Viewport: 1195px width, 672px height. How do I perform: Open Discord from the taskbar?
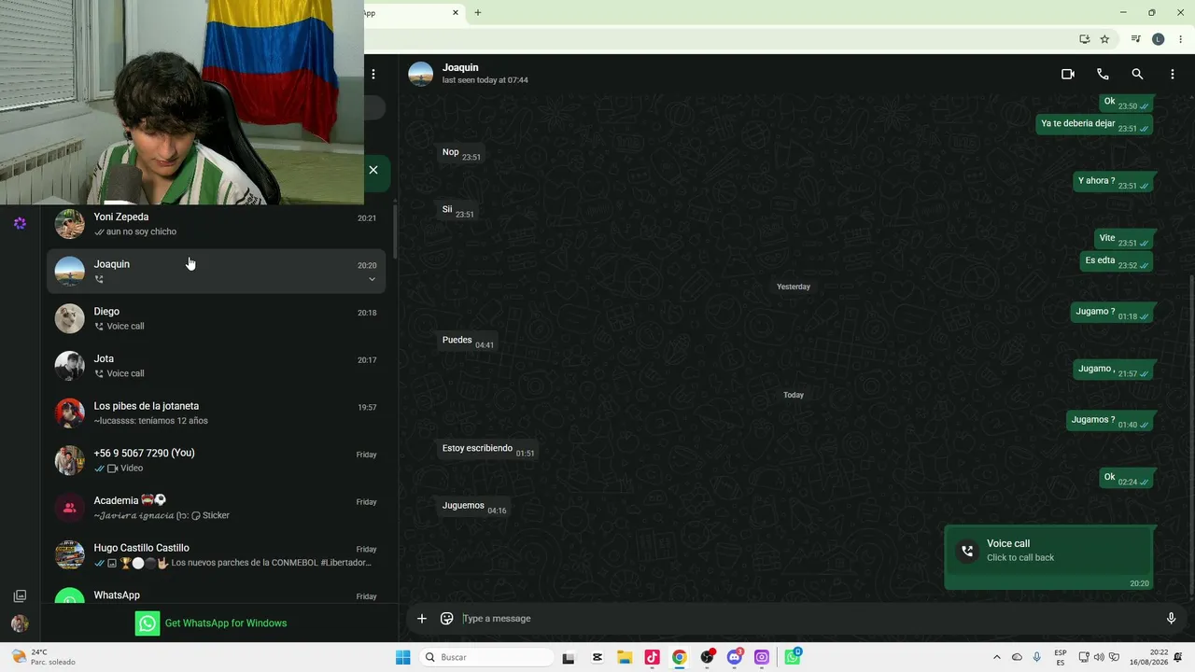pos(735,657)
